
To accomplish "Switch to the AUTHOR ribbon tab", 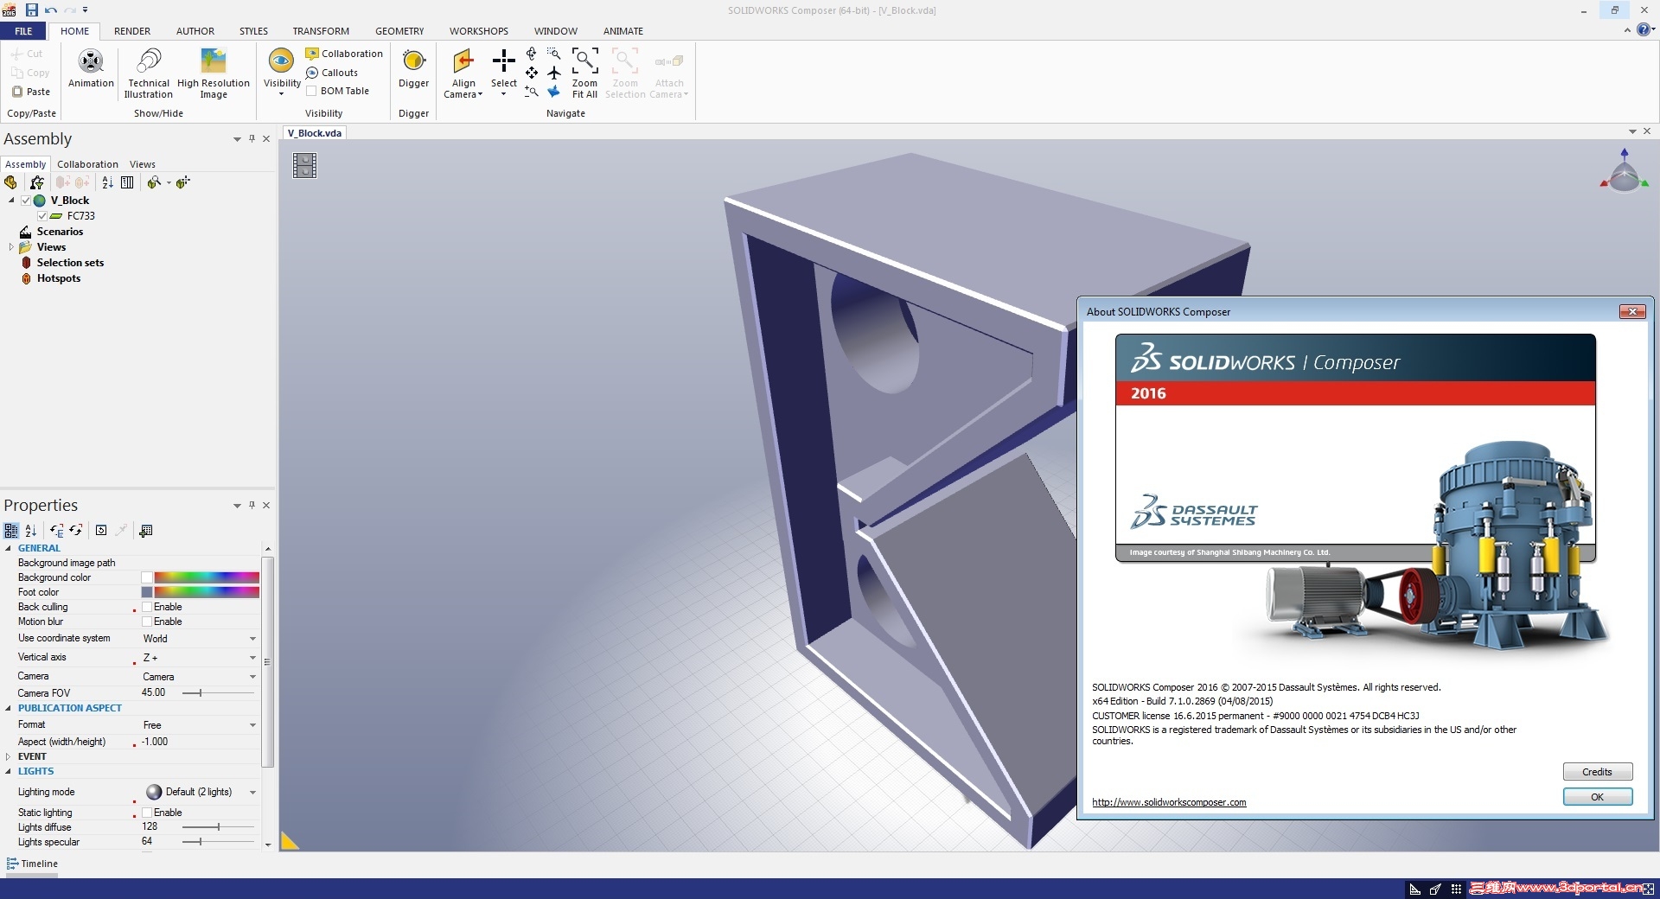I will [195, 31].
